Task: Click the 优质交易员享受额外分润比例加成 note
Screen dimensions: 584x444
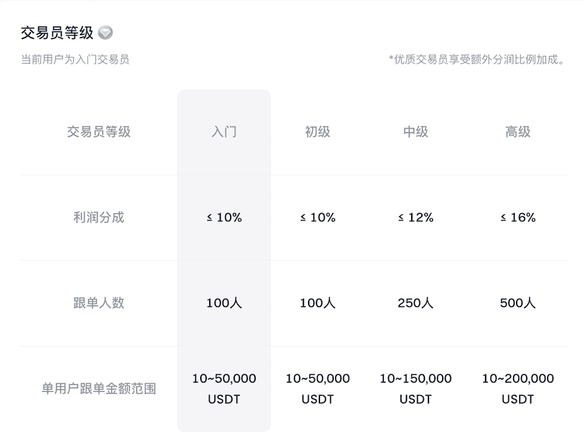Action: tap(476, 60)
